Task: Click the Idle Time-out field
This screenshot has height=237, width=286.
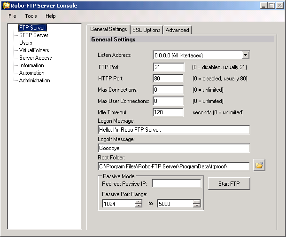Action: (168, 112)
